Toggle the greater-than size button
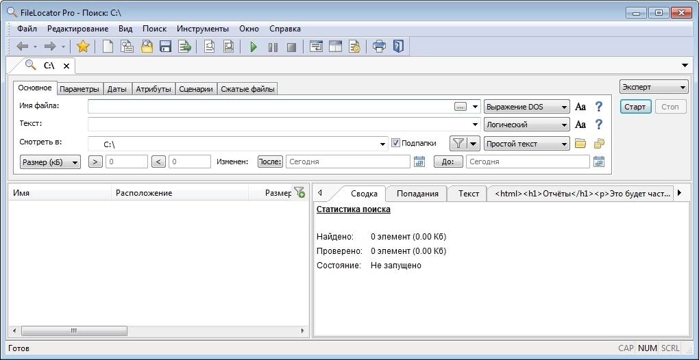Screen dimensions: 699x360 click(95, 162)
